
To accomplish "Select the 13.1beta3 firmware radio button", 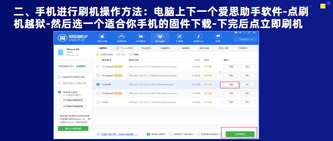I will coord(98,76).
